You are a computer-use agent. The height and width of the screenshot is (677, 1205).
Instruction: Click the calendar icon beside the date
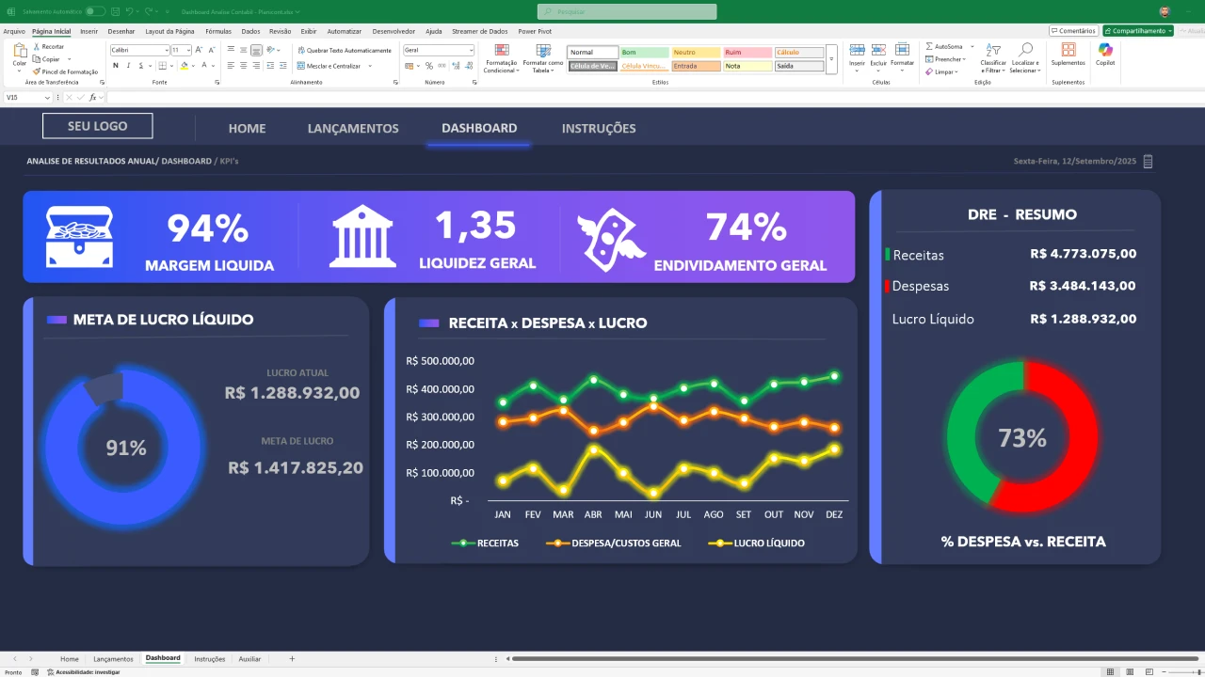(x=1148, y=162)
